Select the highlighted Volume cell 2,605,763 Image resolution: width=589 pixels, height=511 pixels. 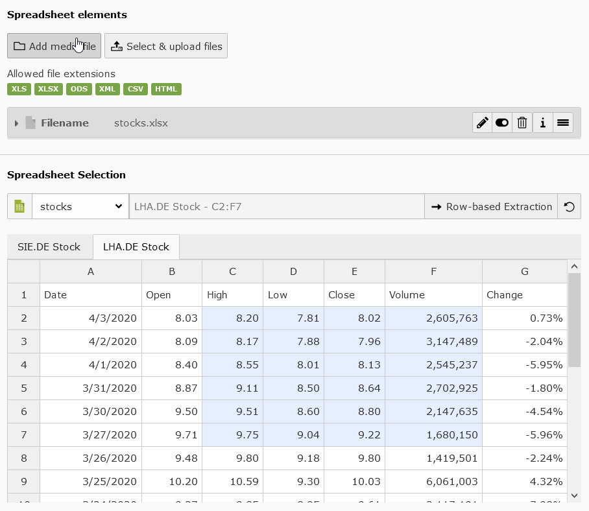(433, 318)
